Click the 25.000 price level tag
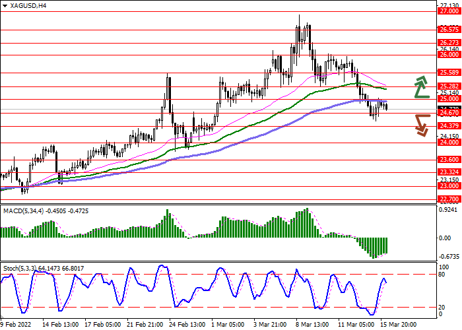 pos(449,99)
